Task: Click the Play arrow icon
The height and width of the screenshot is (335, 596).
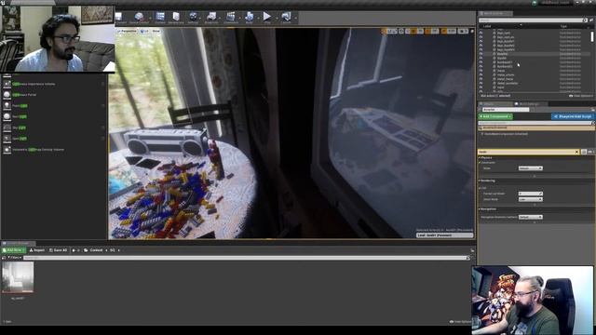Action: tap(267, 17)
